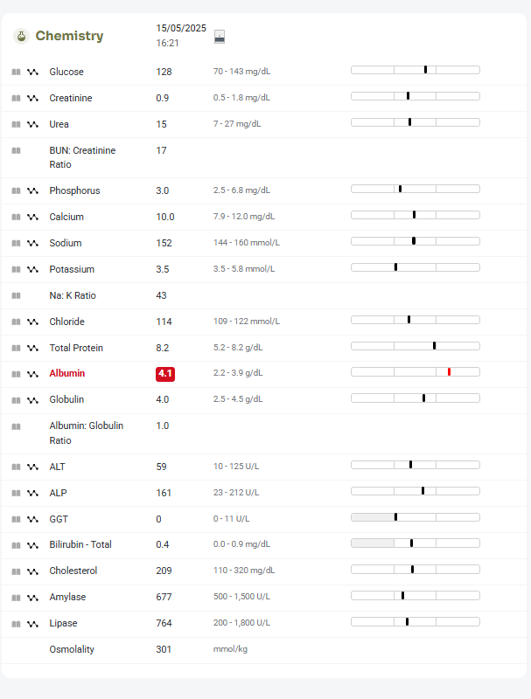Image resolution: width=531 pixels, height=699 pixels.
Task: Open reference info for BUN: Creatinine Ratio
Action: click(16, 150)
